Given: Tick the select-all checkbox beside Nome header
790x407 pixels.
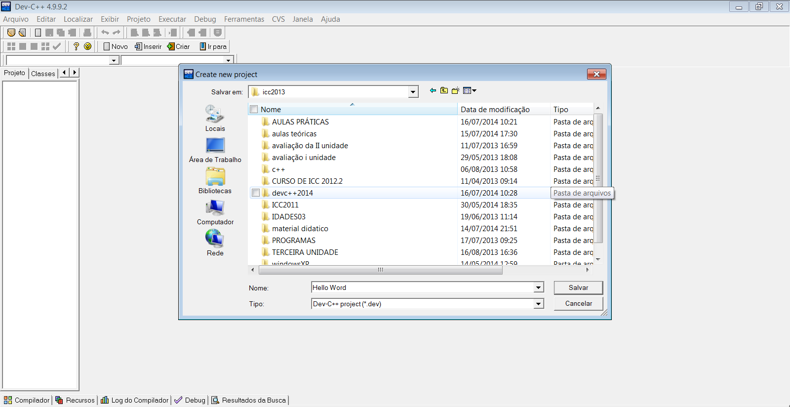Looking at the screenshot, I should coord(254,109).
